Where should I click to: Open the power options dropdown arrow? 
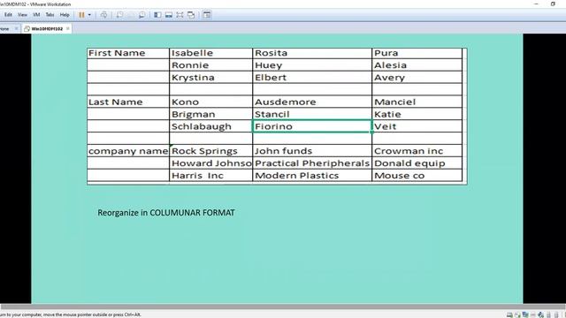pyautogui.click(x=89, y=15)
